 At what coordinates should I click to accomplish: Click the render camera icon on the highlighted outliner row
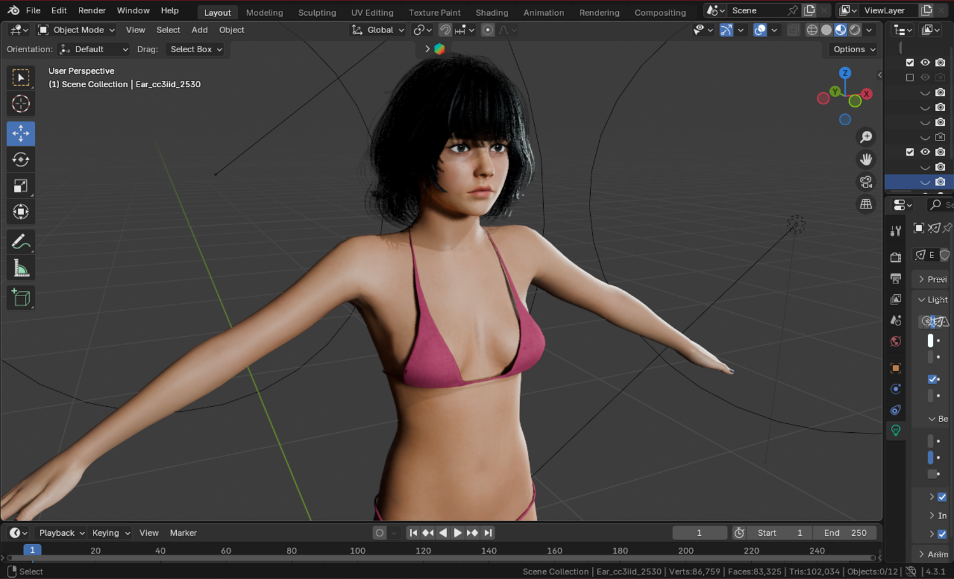(x=940, y=182)
